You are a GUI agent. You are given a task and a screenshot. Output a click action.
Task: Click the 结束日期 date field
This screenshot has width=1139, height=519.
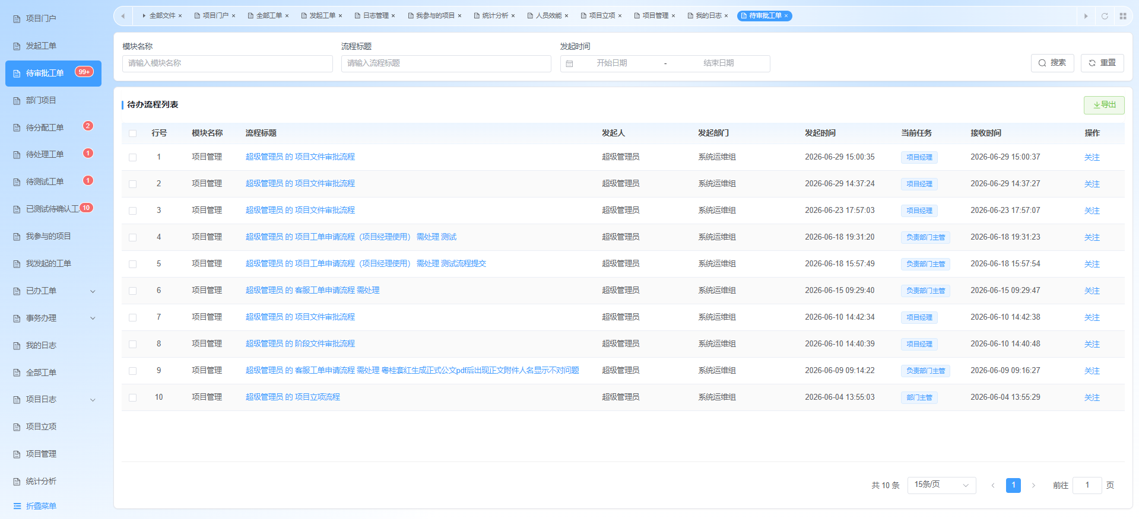[719, 63]
